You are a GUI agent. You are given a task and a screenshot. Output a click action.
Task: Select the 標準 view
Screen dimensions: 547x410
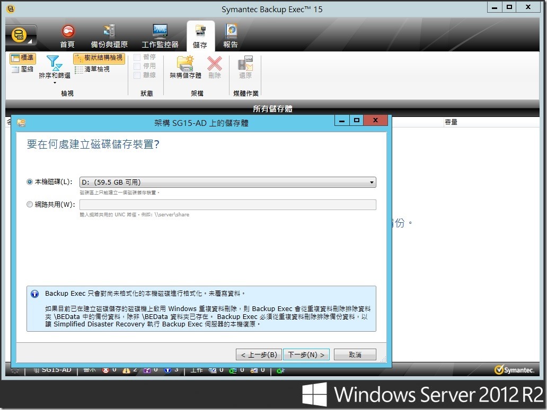(22, 58)
